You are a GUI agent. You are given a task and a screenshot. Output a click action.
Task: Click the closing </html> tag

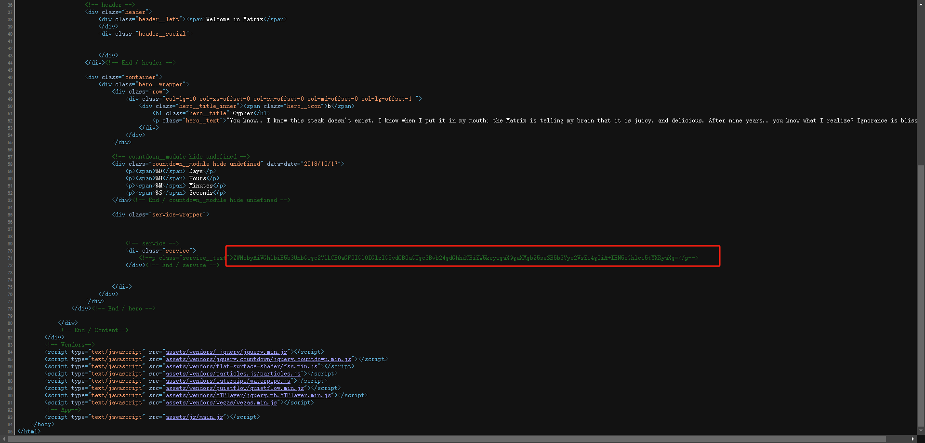[29, 431]
